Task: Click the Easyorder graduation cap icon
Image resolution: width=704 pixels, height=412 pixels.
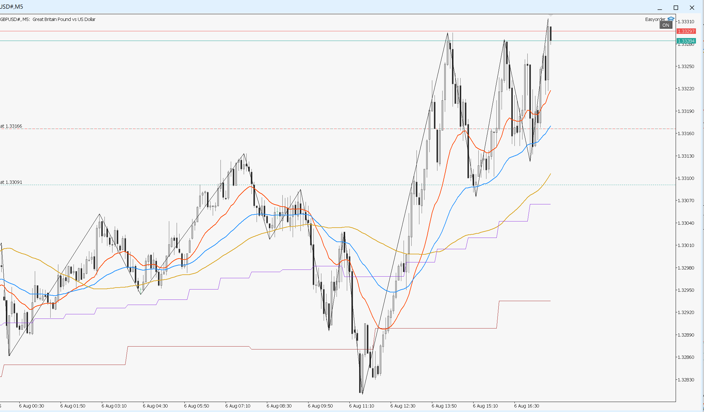Action: pyautogui.click(x=671, y=19)
